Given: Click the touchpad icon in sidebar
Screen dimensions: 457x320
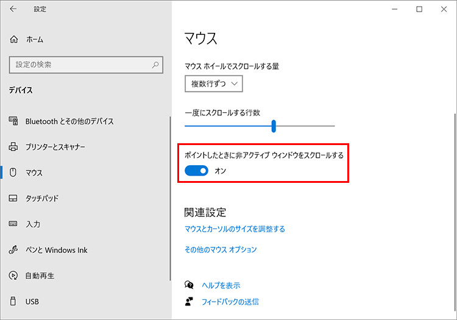Looking at the screenshot, I should point(14,199).
